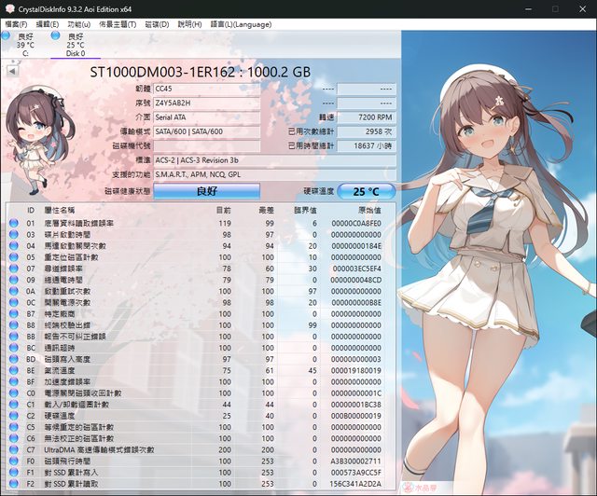Click the C: drive health status orb
The height and width of the screenshot is (496, 597).
point(6,37)
